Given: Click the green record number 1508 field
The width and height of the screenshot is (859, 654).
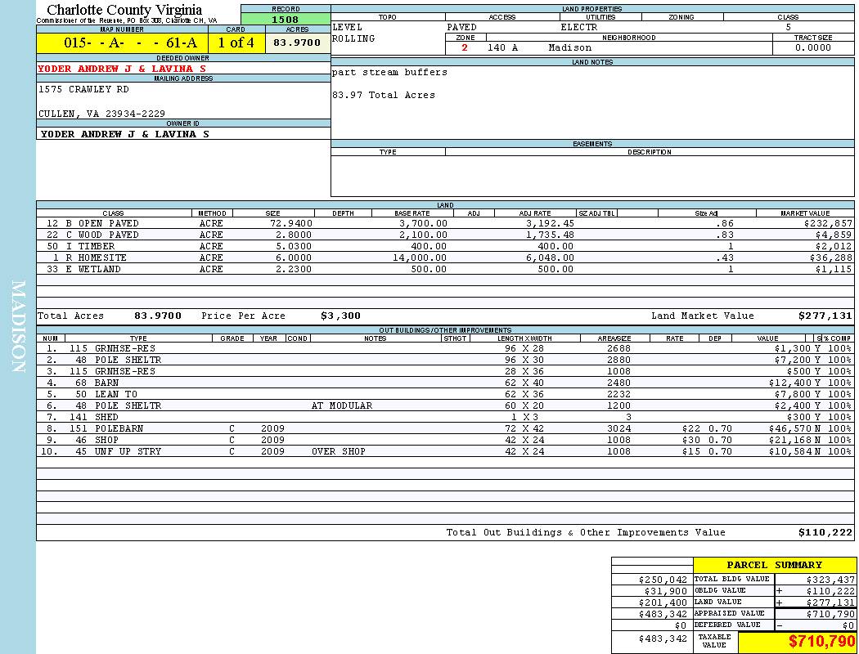Looking at the screenshot, I should (286, 19).
